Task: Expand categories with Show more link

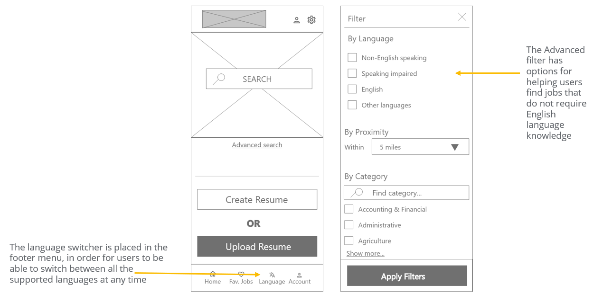Action: coord(365,254)
